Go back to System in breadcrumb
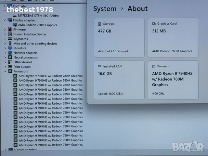The height and width of the screenshot is (156, 208). click(105, 9)
